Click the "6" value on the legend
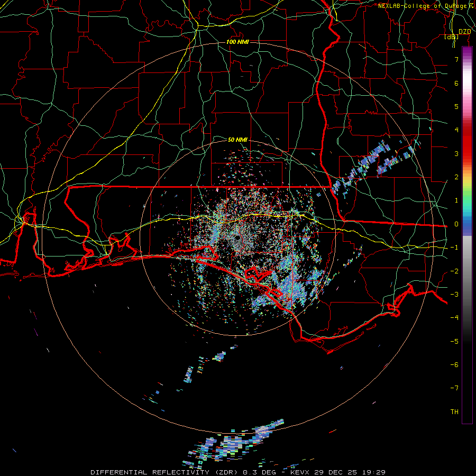This screenshot has width=476, height=476. [x=456, y=83]
